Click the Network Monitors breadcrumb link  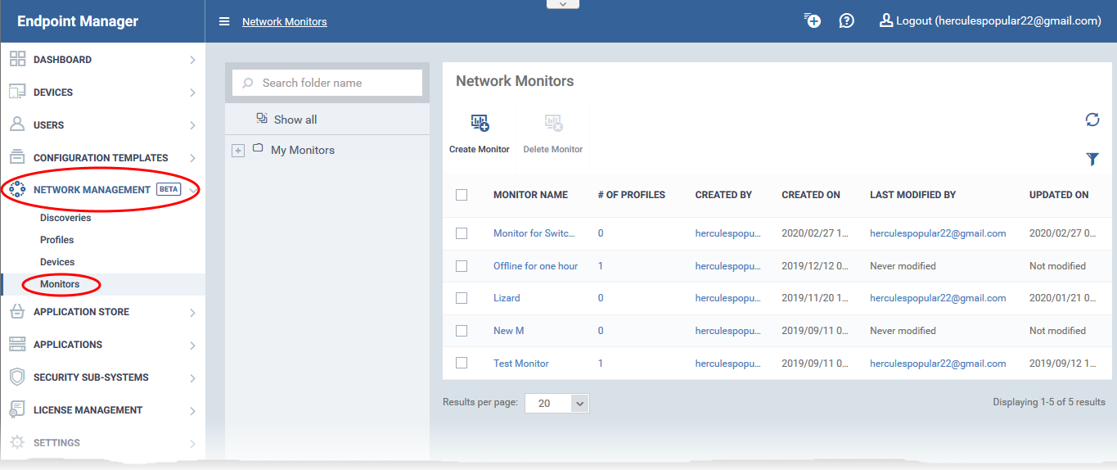285,22
